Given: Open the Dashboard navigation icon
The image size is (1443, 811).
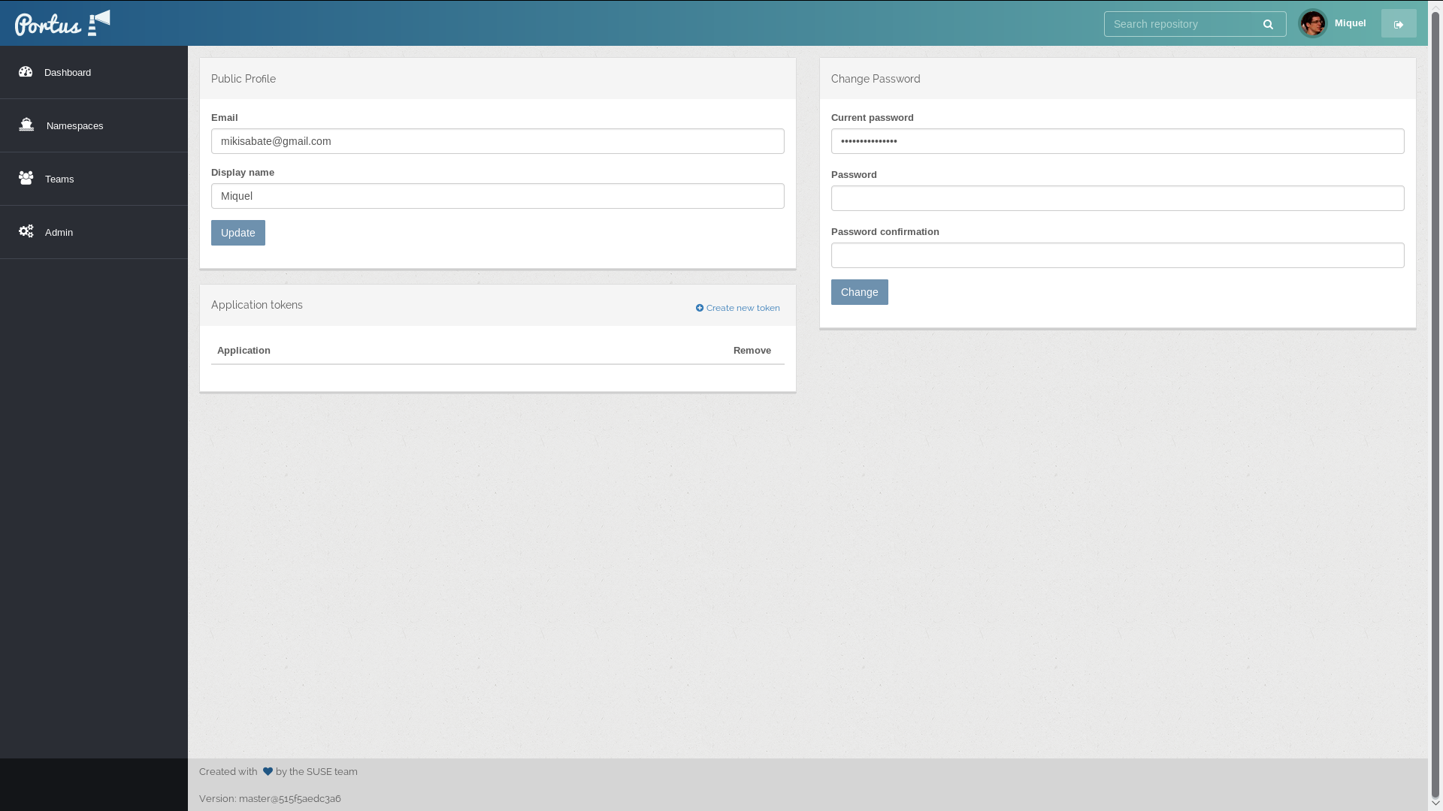Looking at the screenshot, I should coord(26,71).
